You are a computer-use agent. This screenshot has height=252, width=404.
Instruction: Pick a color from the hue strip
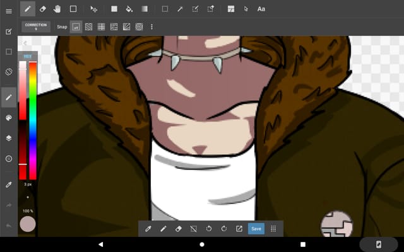tap(32, 113)
